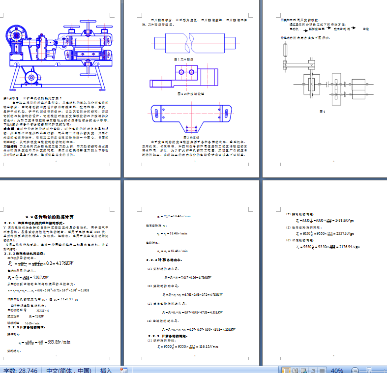Click heading 2.2 各传动轴的数据计算
Screen dimensions: 387x373
[50, 217]
